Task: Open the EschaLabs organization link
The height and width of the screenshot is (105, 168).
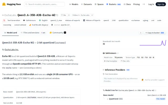Action: 10,15
